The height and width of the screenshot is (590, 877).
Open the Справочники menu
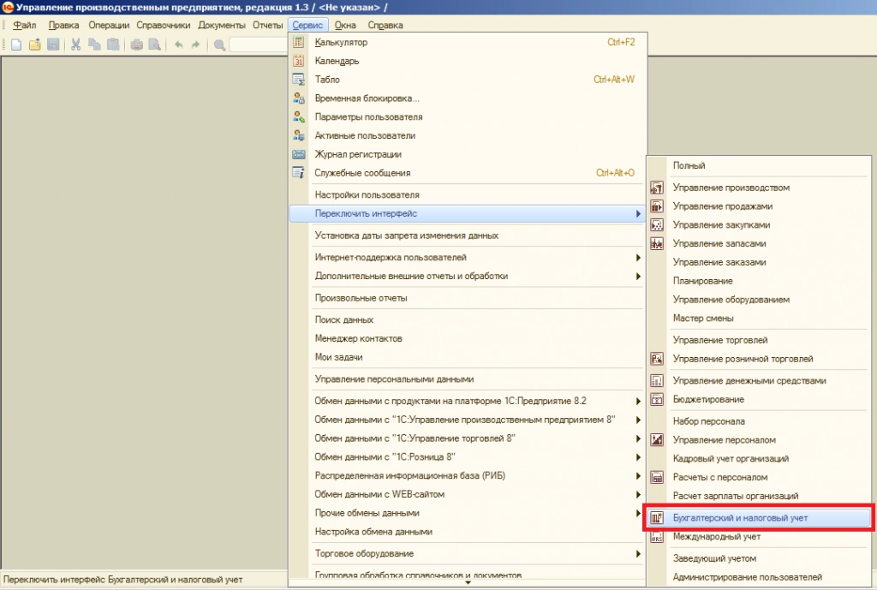pyautogui.click(x=164, y=25)
